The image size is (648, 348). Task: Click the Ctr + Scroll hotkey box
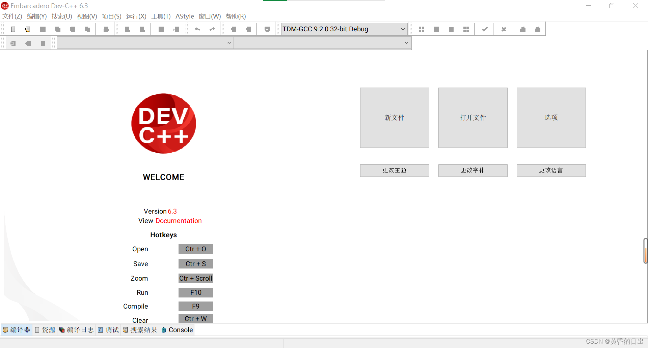(196, 278)
